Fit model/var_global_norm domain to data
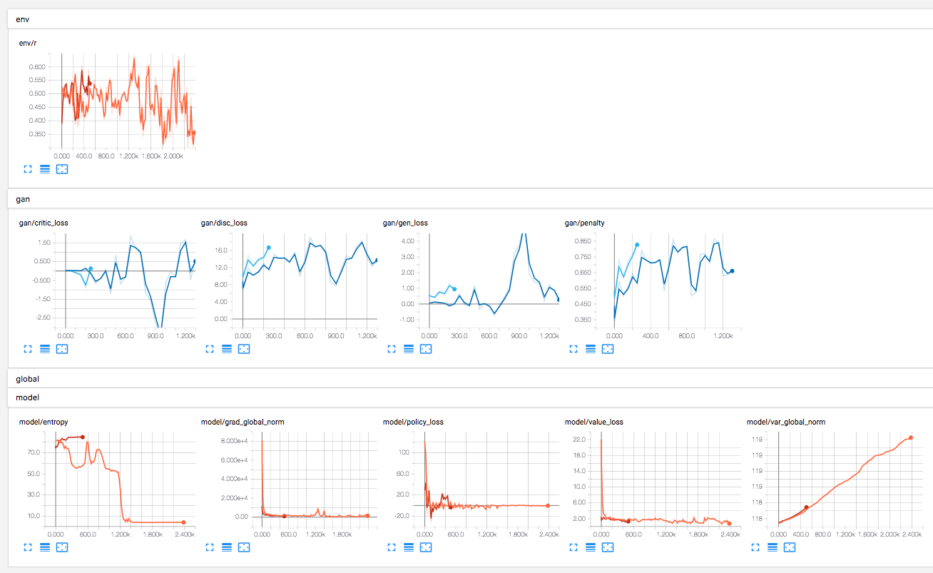933x573 pixels. point(790,547)
